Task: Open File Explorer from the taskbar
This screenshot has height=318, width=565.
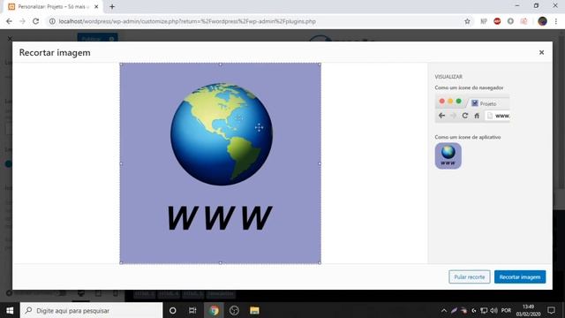Action: (254, 310)
